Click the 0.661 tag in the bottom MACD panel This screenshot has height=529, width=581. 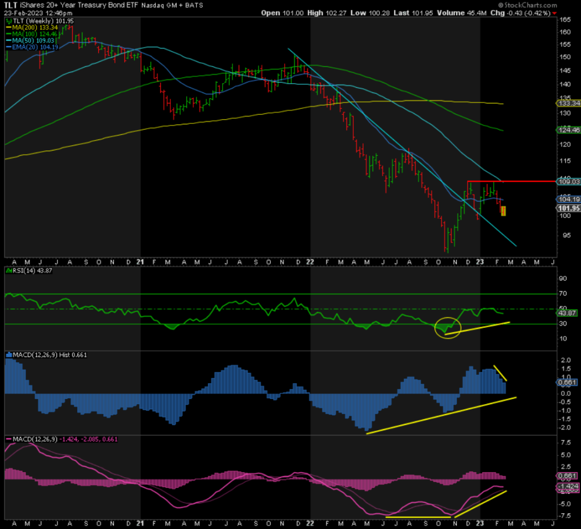567,476
